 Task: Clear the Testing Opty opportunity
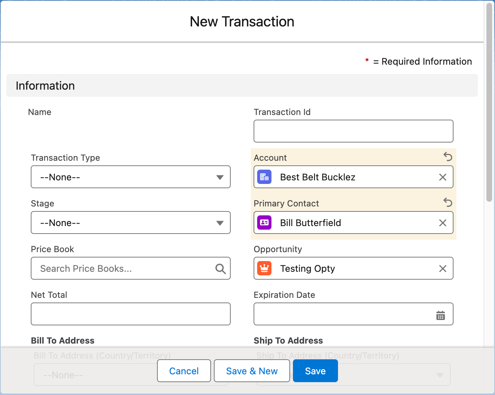tap(442, 269)
